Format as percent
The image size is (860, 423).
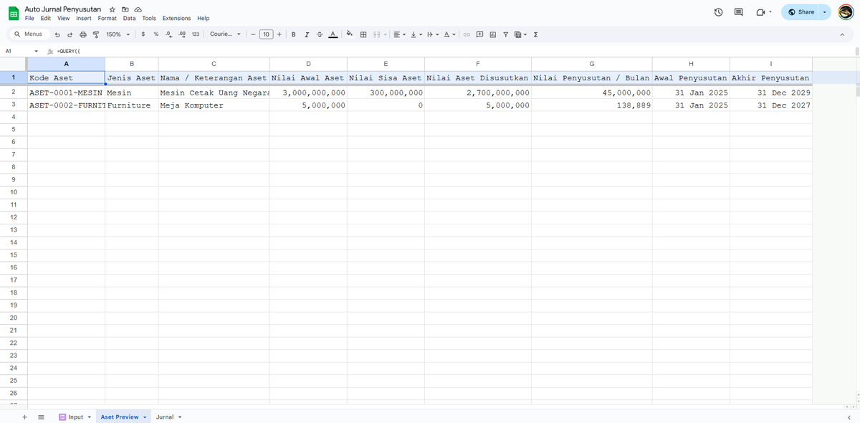156,34
